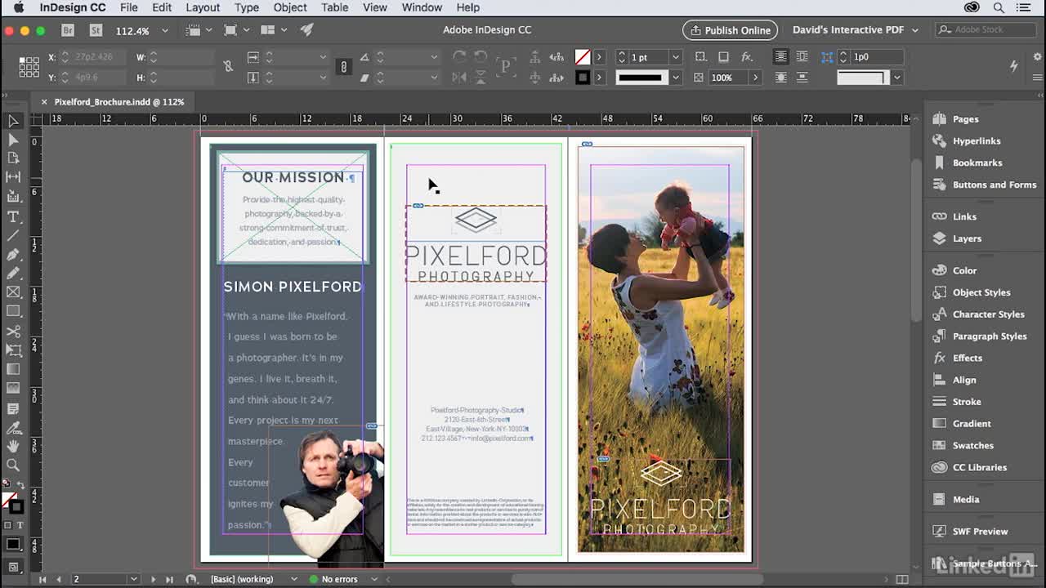Open page number dropdown in status bar
1046x588 pixels.
pyautogui.click(x=133, y=579)
